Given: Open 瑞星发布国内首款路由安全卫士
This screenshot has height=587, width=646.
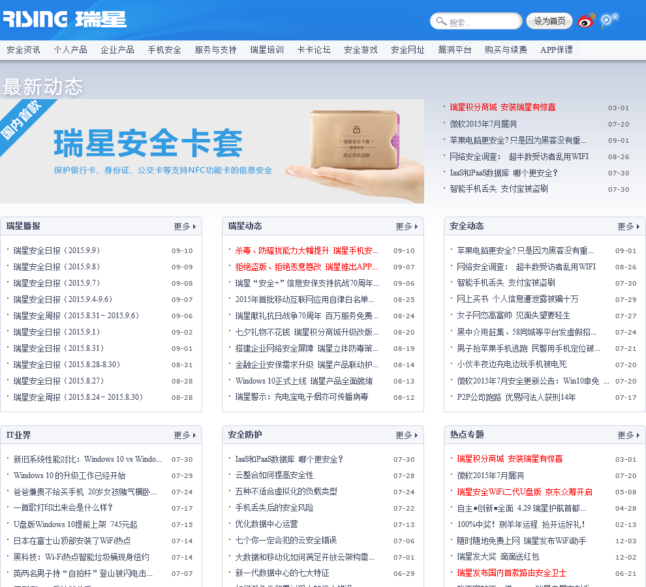Looking at the screenshot, I should 512,573.
